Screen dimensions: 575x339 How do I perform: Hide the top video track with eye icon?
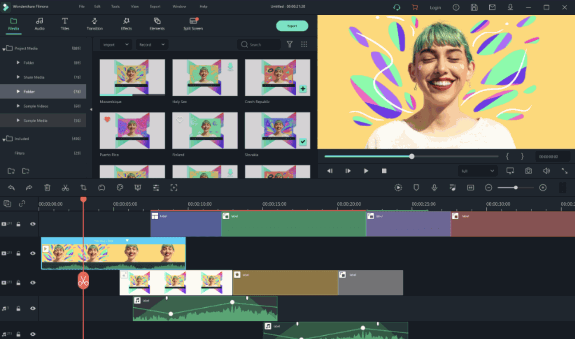pos(32,224)
